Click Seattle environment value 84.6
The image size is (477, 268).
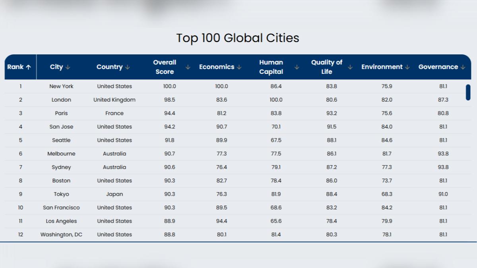click(x=387, y=140)
